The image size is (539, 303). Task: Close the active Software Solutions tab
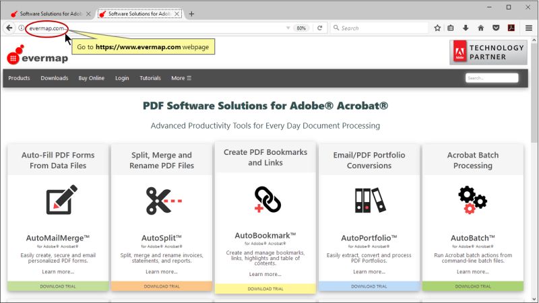point(177,13)
